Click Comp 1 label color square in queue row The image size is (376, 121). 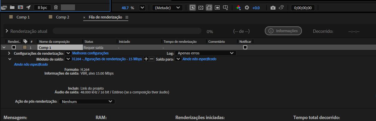click(x=25, y=47)
